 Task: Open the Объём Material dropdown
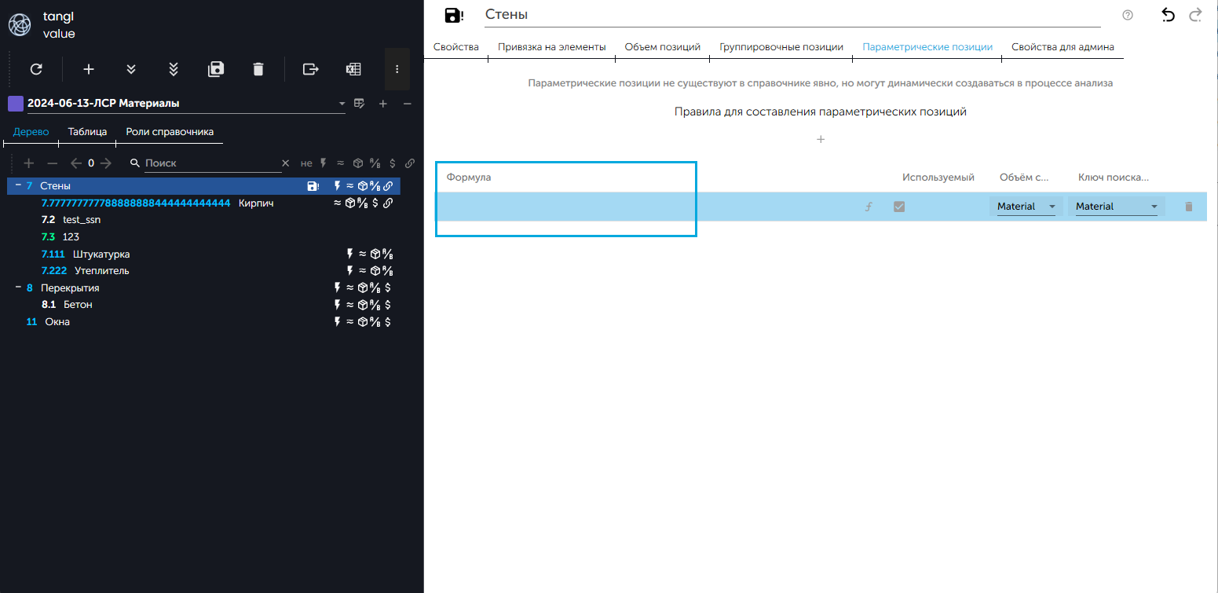(x=1026, y=207)
